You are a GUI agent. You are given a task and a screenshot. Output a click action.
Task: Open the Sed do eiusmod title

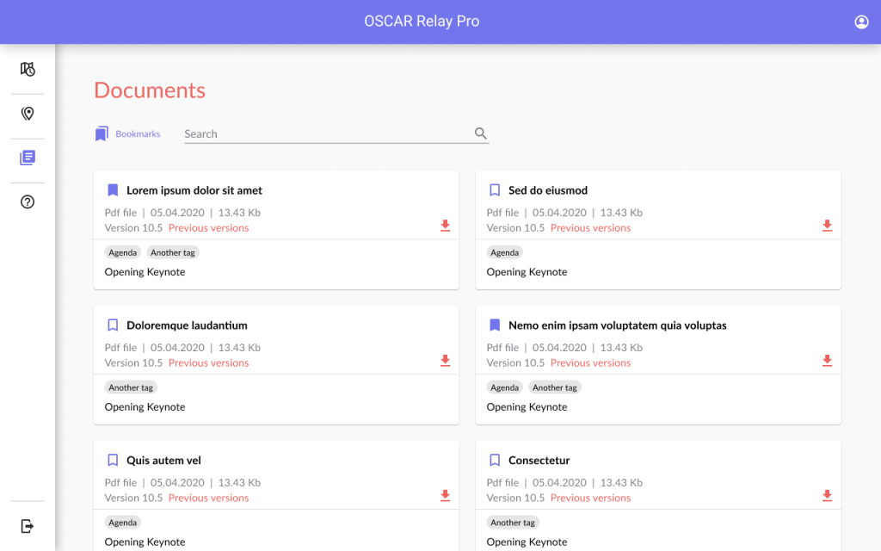548,190
